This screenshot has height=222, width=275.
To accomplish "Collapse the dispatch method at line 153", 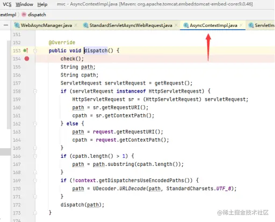I will 35,51.
